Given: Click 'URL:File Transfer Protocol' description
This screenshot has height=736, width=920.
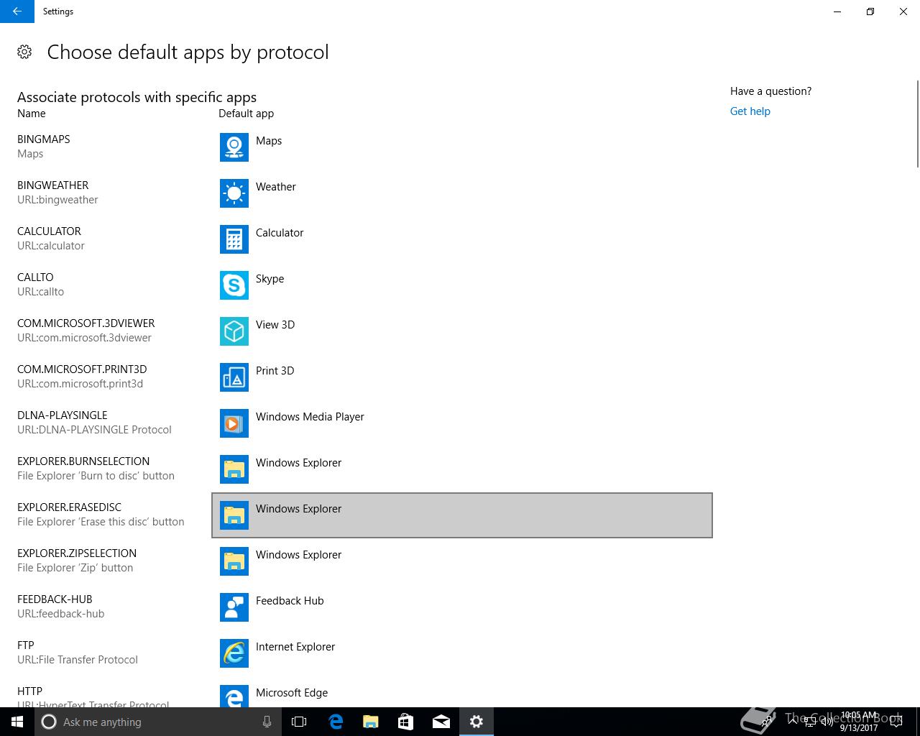Looking at the screenshot, I should pos(78,660).
